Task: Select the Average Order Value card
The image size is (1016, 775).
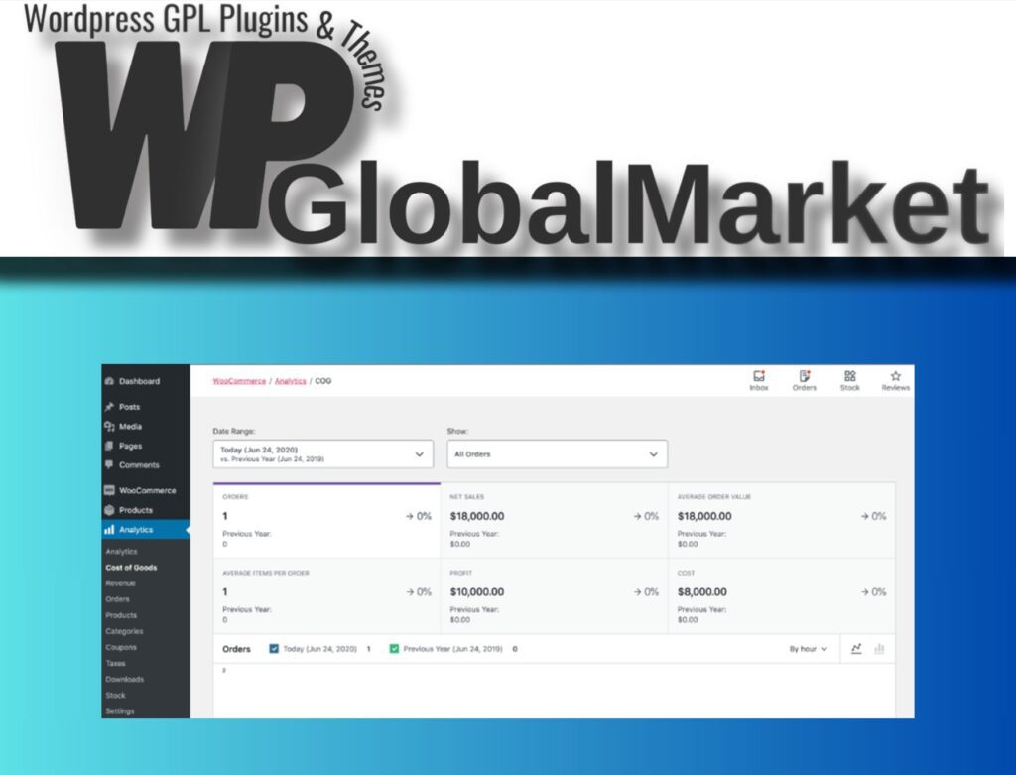Action: pos(782,520)
